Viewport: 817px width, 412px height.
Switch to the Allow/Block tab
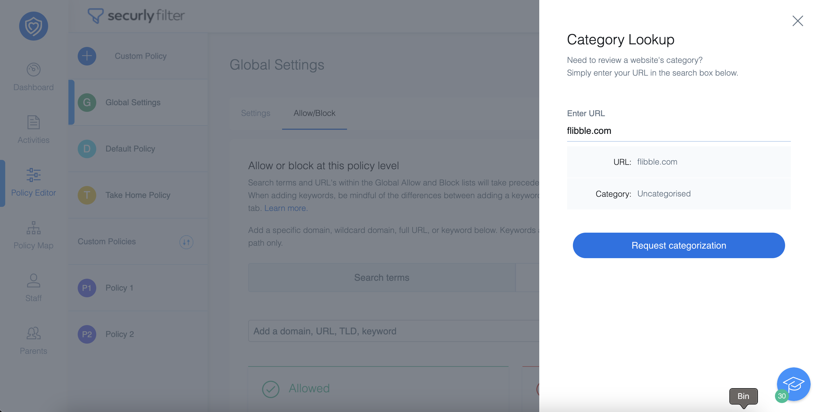click(314, 113)
